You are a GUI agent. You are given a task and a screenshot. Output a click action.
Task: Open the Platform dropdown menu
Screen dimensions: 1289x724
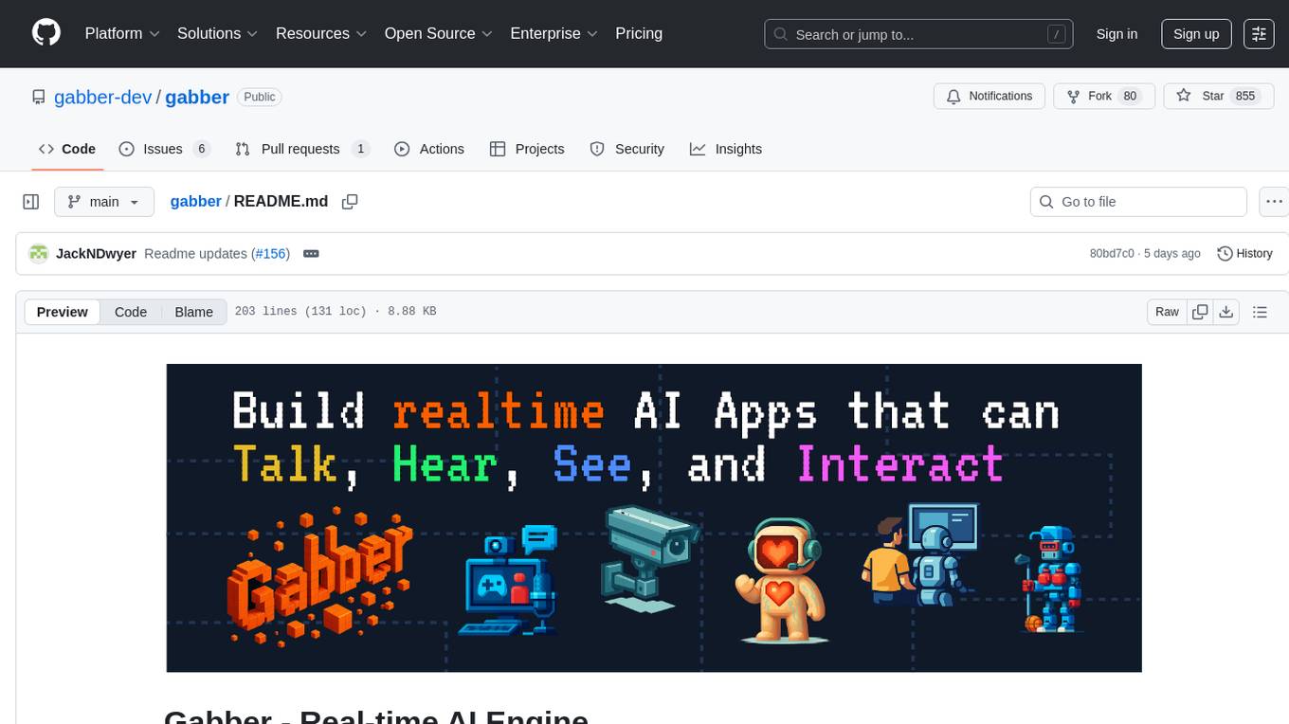point(122,33)
